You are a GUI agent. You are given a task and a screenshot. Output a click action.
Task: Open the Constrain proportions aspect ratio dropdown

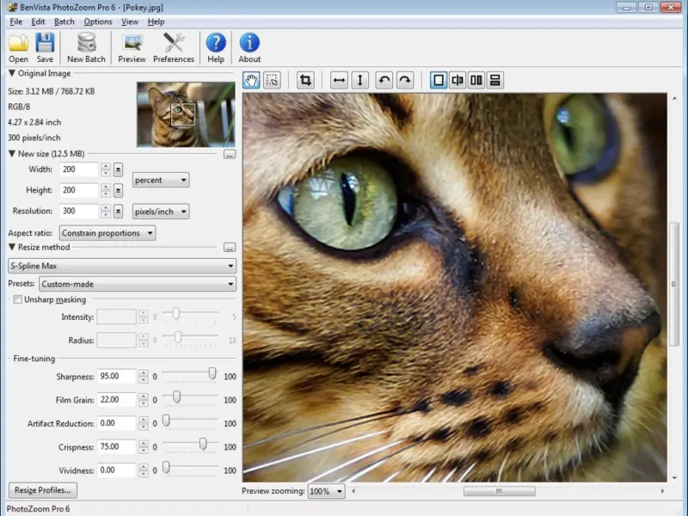107,233
